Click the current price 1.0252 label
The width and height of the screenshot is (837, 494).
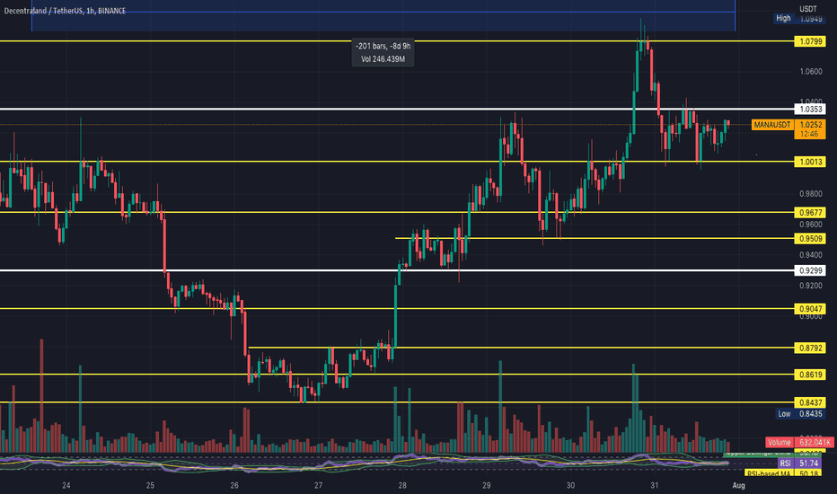(810, 125)
